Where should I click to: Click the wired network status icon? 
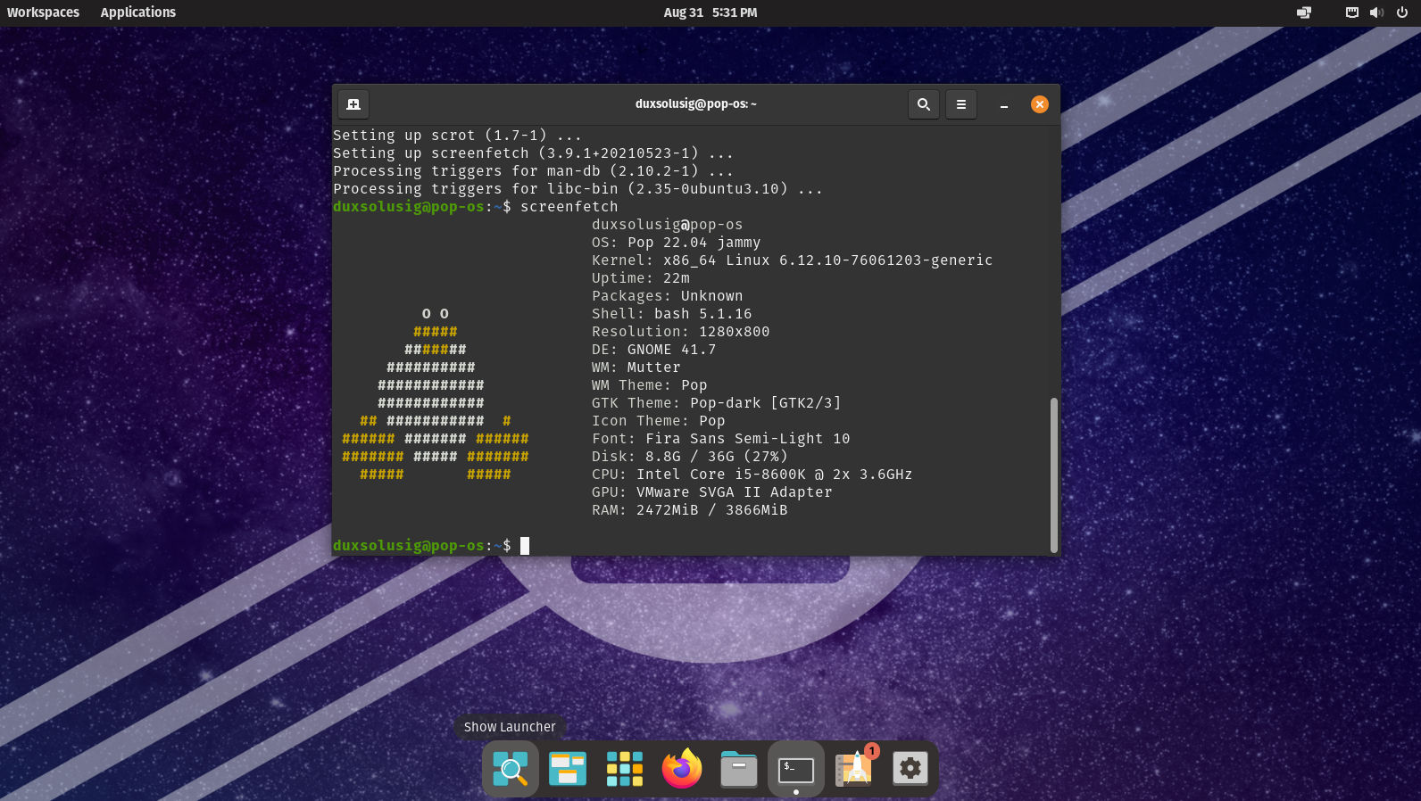[x=1352, y=12]
